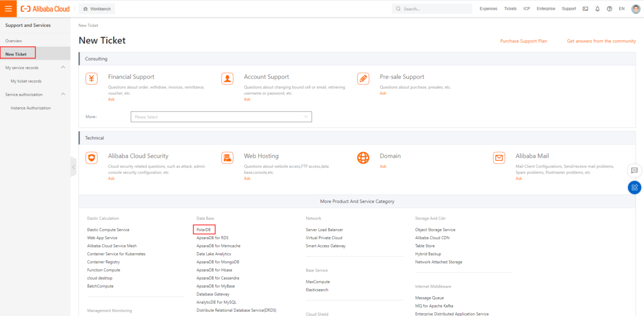Select Container Service for Kubernetes
The width and height of the screenshot is (644, 316).
coord(116,254)
